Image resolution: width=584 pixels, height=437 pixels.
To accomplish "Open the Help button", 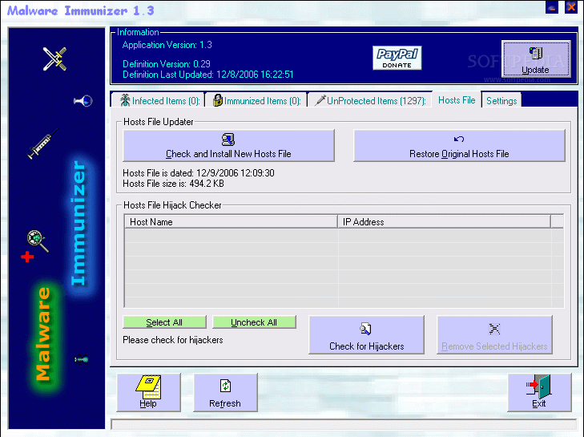I will pos(148,392).
